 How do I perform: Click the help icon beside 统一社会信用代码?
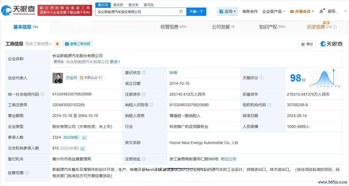[42, 94]
